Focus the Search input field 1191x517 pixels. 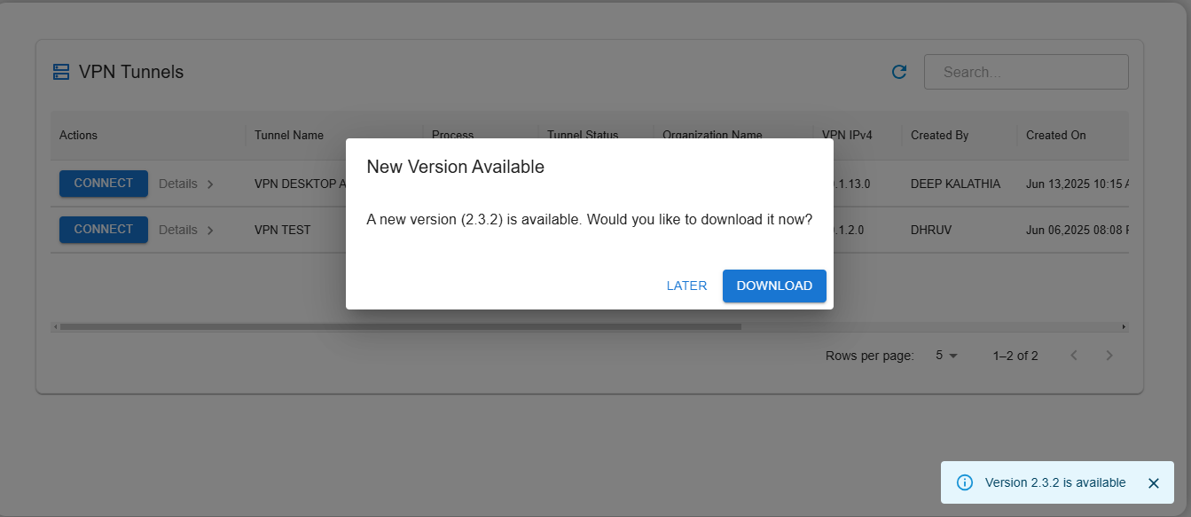(x=1026, y=72)
